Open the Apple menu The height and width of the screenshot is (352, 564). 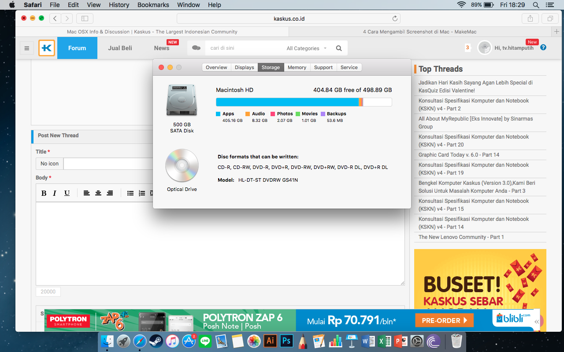click(x=12, y=5)
